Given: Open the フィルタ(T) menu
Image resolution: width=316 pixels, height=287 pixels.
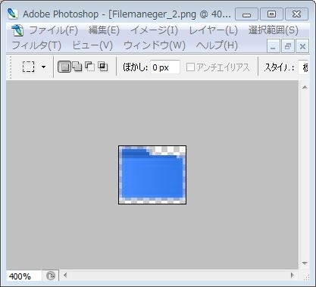Looking at the screenshot, I should pos(36,45).
